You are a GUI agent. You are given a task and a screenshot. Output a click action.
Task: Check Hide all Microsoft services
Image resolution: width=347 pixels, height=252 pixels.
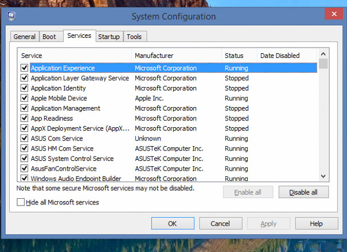click(21, 202)
